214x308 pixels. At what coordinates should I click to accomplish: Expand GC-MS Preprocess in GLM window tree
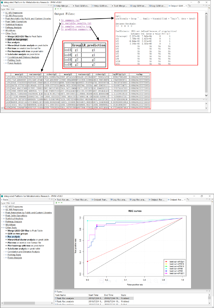click(2, 16)
